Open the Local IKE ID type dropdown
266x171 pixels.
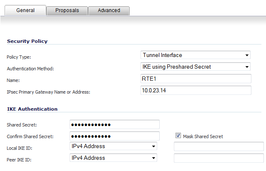[113, 146]
